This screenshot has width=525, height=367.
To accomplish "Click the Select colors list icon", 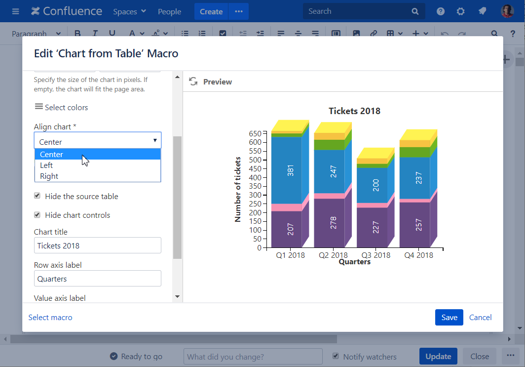I will [x=38, y=107].
